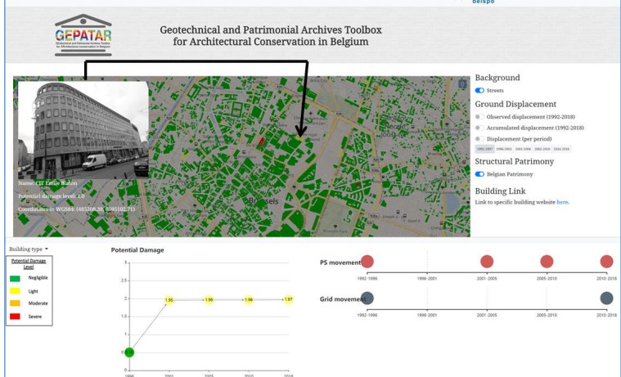Click Grid movement circle for 1992-1996
621x377 pixels.
[x=367, y=298]
